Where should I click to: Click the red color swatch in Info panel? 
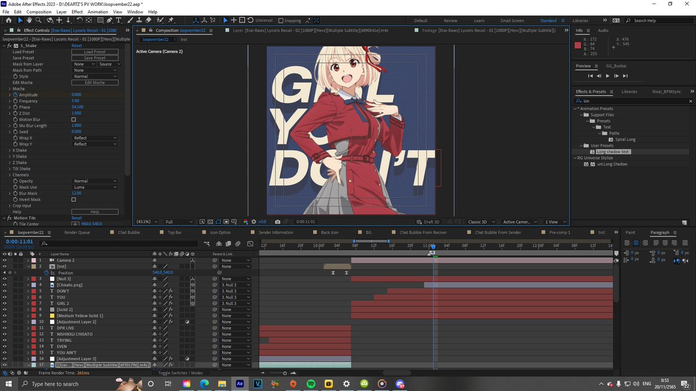click(x=578, y=45)
